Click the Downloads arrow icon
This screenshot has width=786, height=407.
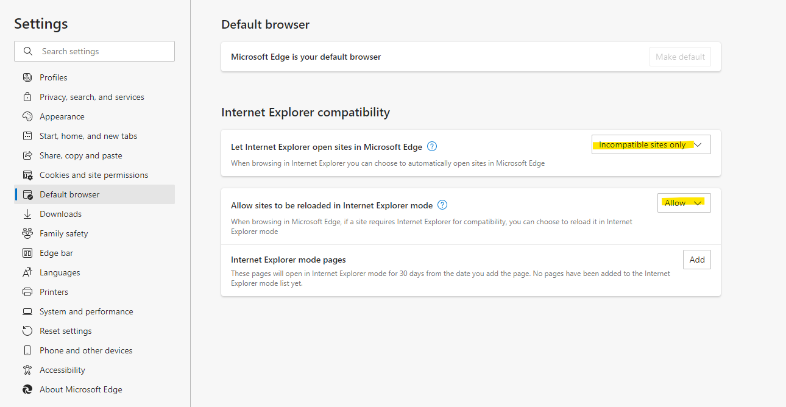coord(27,214)
